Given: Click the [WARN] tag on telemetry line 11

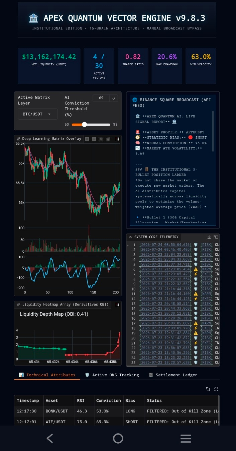Looking at the screenshot, I should point(207,294).
